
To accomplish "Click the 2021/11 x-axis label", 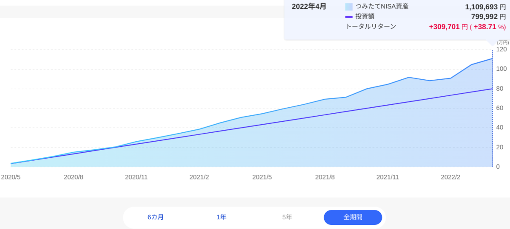I will [x=388, y=177].
